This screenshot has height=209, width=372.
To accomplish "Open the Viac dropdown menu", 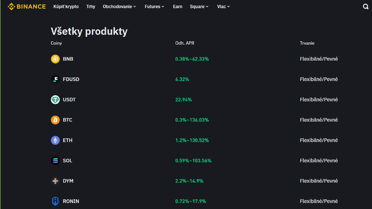I will click(224, 7).
